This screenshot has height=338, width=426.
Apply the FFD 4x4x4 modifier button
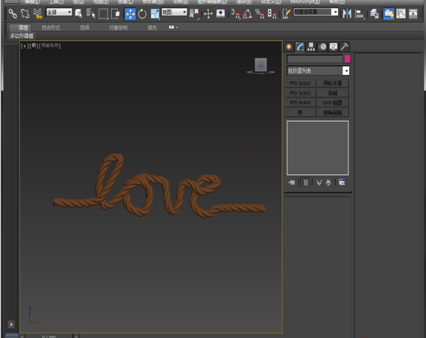300,103
